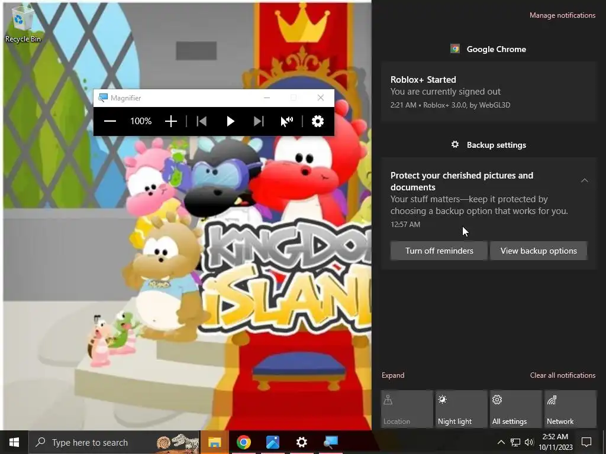
Task: Click the Magnifier 100% zoom level text
Action: pos(141,121)
